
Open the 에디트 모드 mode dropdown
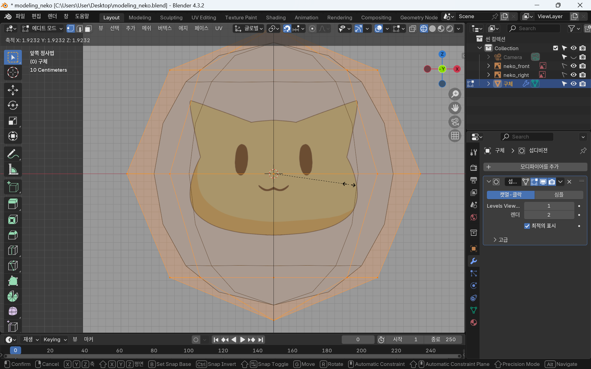tap(42, 29)
